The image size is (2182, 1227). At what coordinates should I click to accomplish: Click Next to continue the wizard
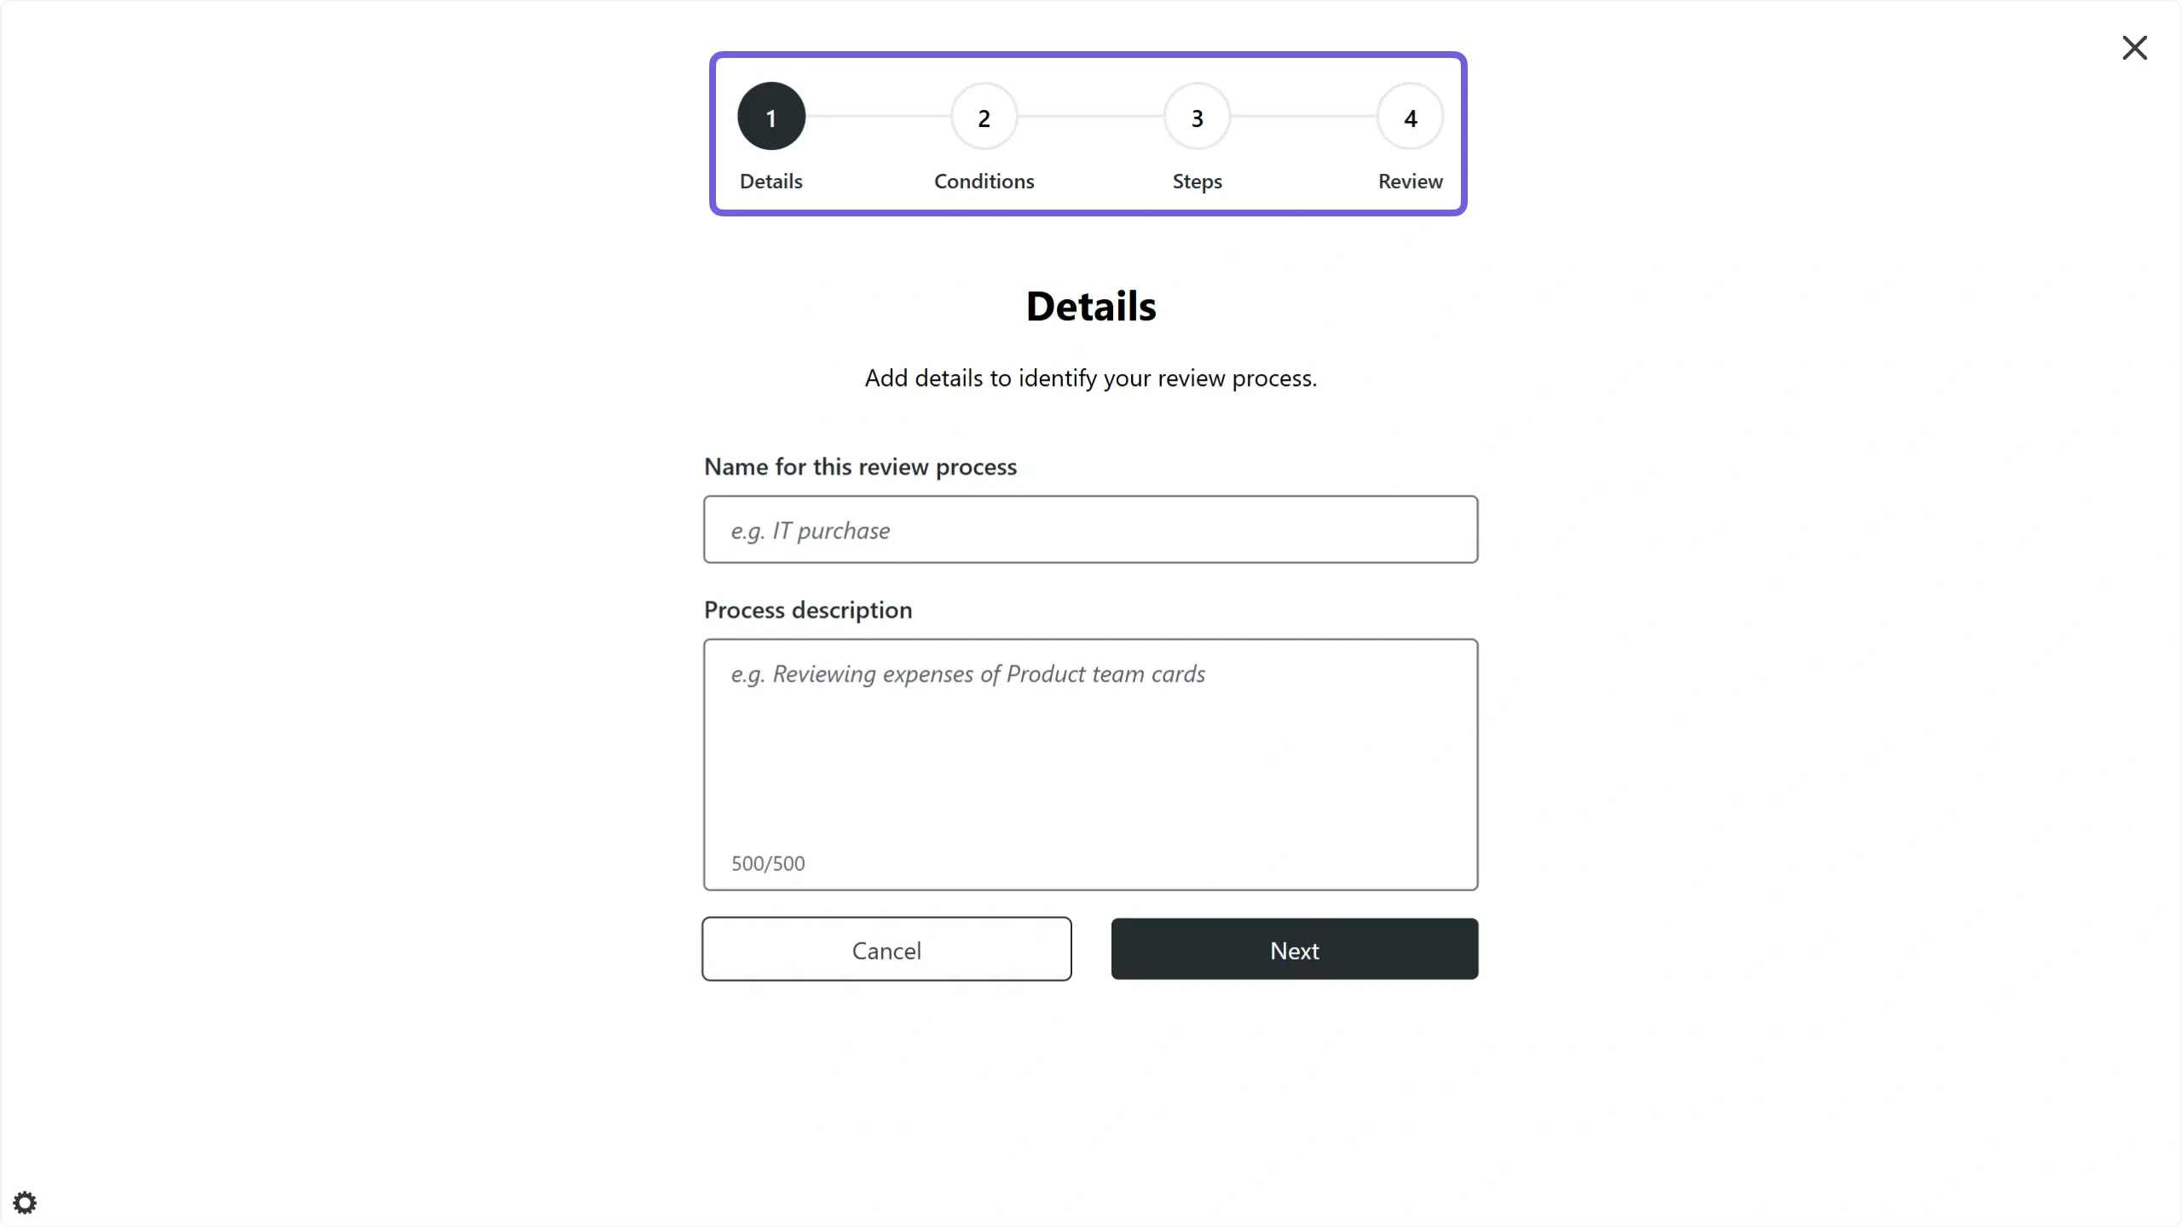(x=1294, y=949)
